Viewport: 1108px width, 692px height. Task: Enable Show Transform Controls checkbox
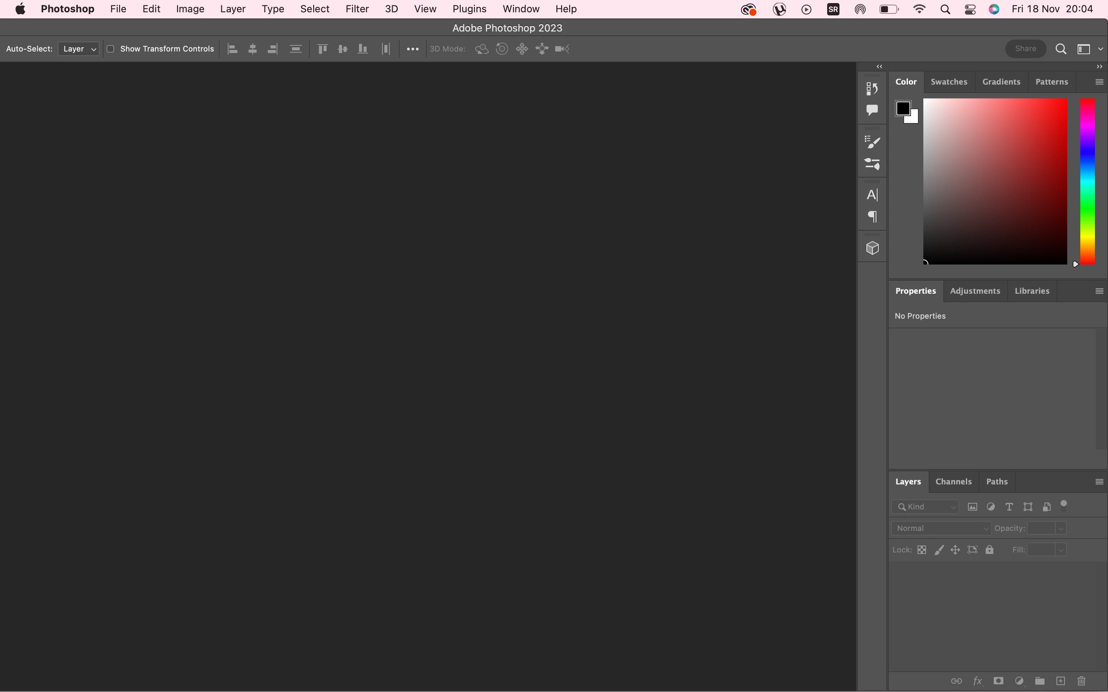click(x=110, y=49)
